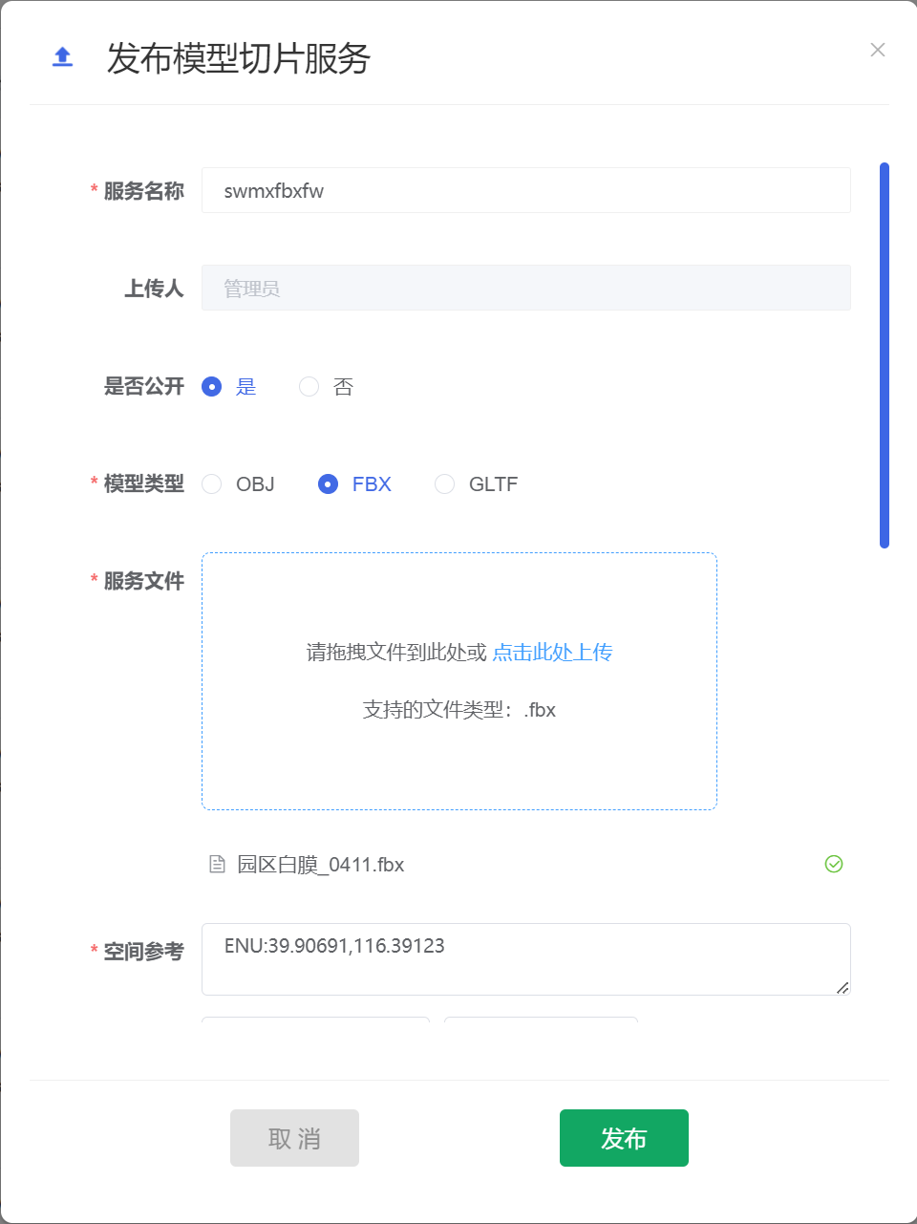Click the green upload success checkmark icon
The height and width of the screenshot is (1224, 917).
click(x=834, y=864)
